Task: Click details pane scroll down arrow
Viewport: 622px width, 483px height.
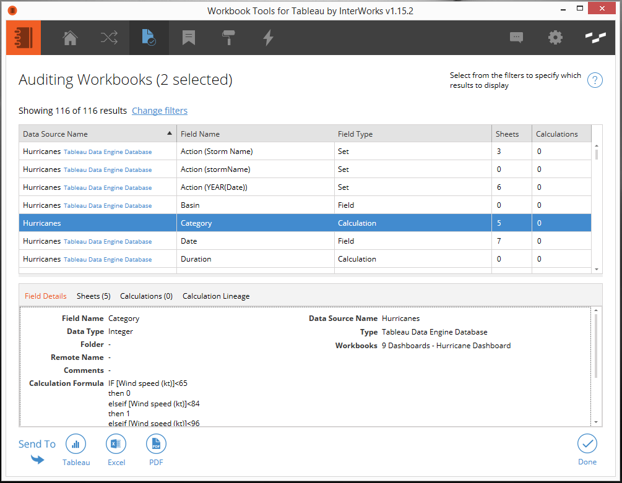Action: [596, 422]
